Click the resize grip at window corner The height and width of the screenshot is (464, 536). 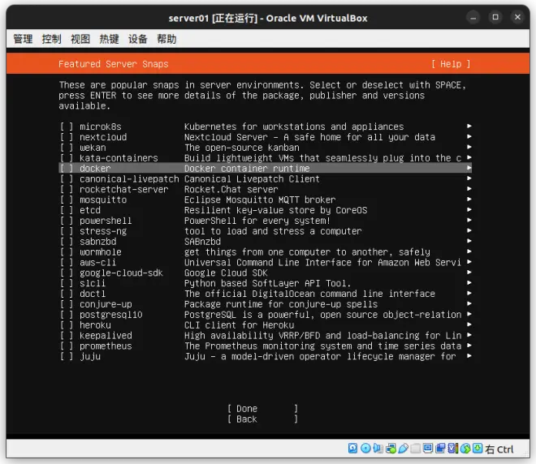(x=525, y=453)
